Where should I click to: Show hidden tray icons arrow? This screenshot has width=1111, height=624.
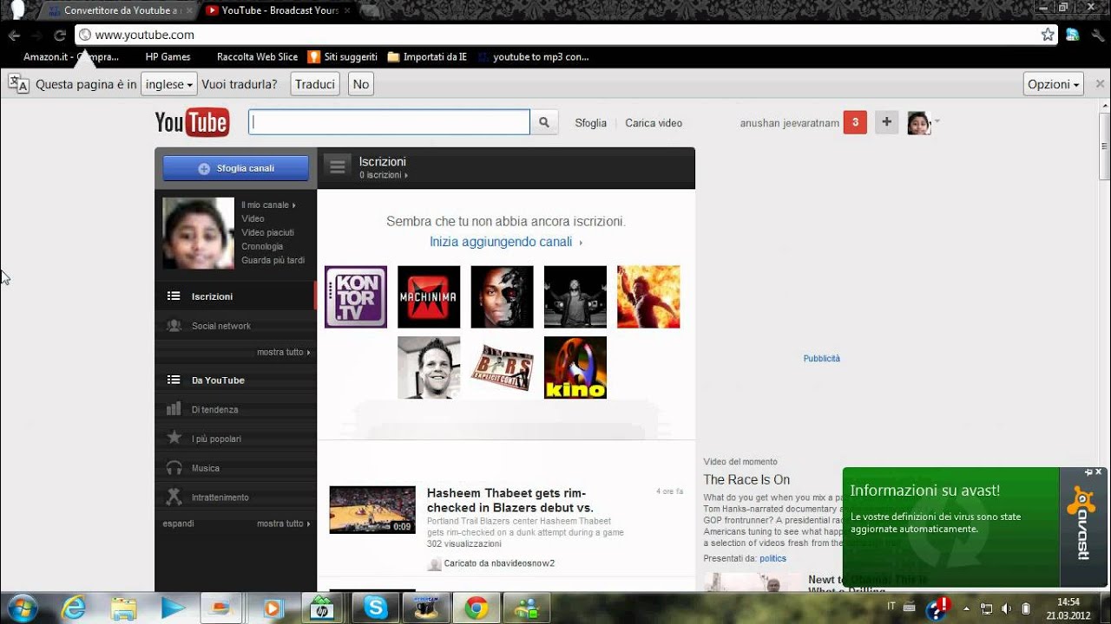(966, 608)
